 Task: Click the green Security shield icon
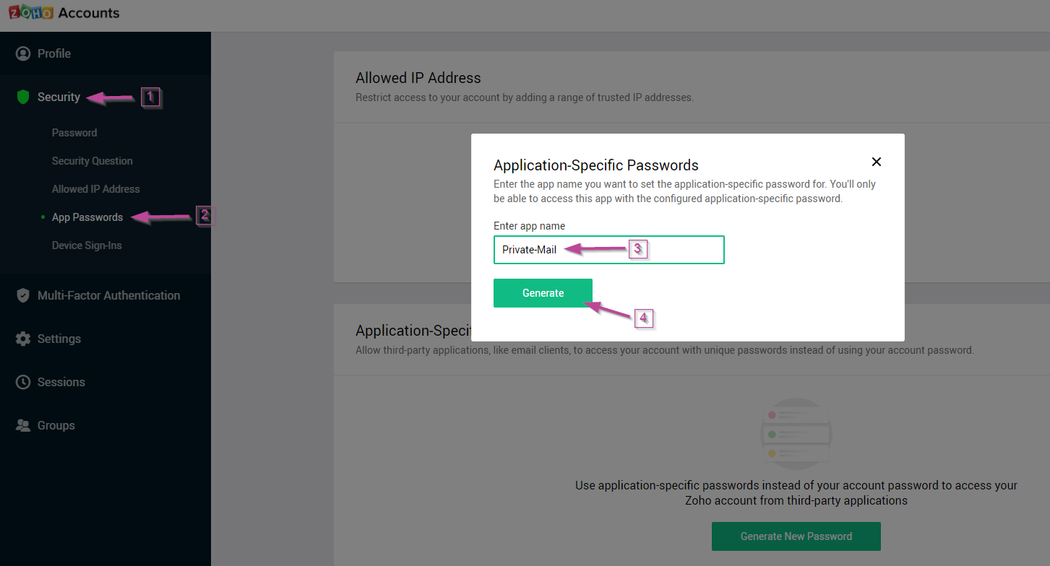pyautogui.click(x=23, y=97)
